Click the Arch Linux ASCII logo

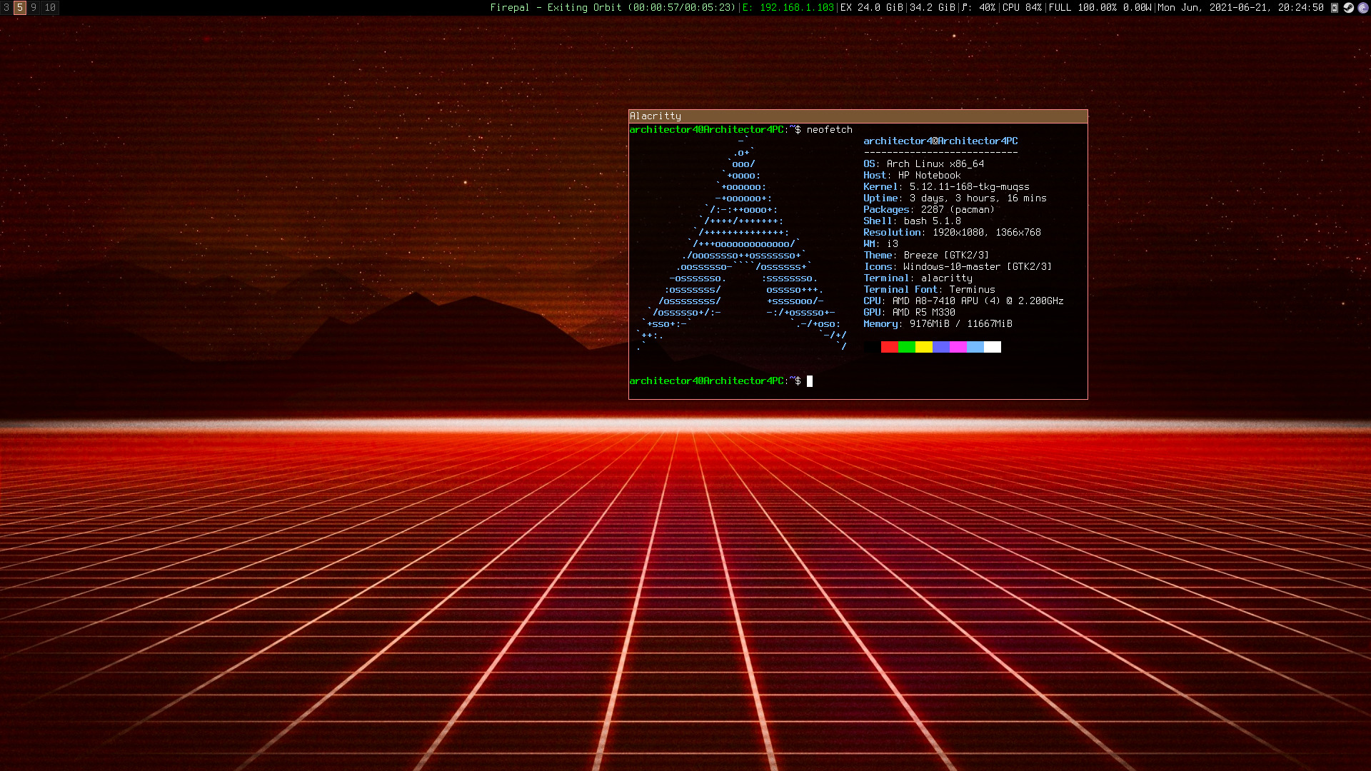tap(741, 244)
